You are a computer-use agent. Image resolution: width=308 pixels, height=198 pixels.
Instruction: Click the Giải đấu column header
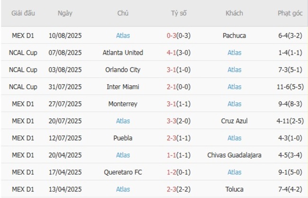(x=24, y=13)
